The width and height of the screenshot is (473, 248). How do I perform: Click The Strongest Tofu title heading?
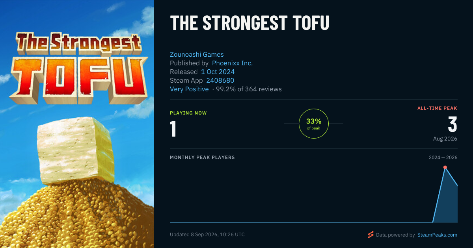tap(250, 24)
